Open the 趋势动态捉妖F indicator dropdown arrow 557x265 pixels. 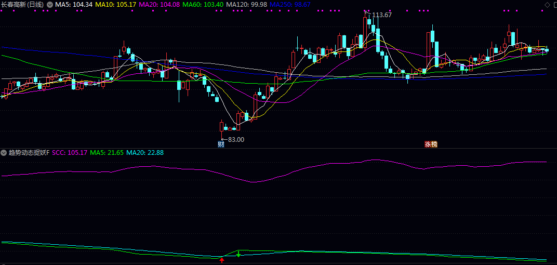pos(4,153)
